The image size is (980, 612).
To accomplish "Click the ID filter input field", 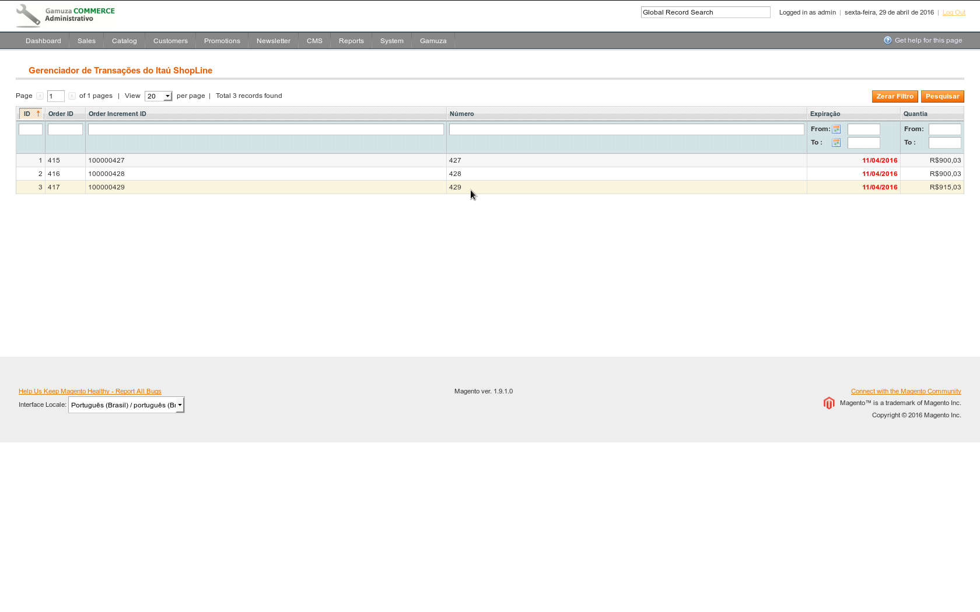I will (30, 129).
